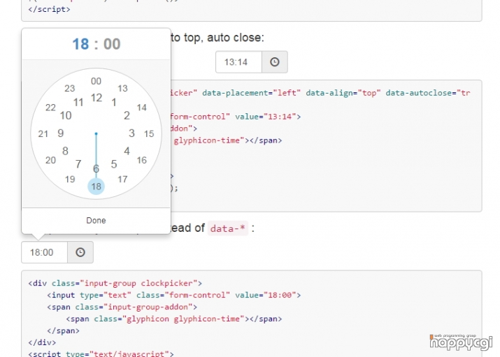Click the value="18:00" code text
The width and height of the screenshot is (500, 357).
[x=266, y=296]
